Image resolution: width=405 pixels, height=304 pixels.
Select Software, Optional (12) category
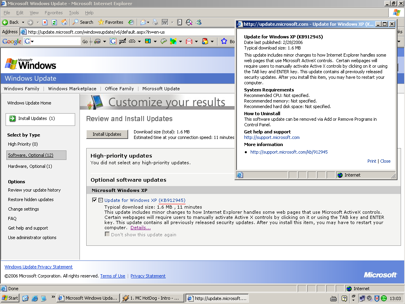click(x=36, y=155)
